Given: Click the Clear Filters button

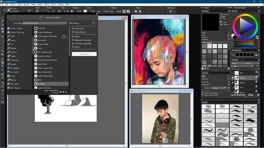Looking at the screenshot, I should coord(84,54).
